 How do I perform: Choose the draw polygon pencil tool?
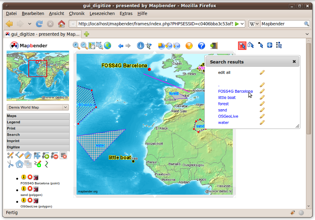[28, 156]
